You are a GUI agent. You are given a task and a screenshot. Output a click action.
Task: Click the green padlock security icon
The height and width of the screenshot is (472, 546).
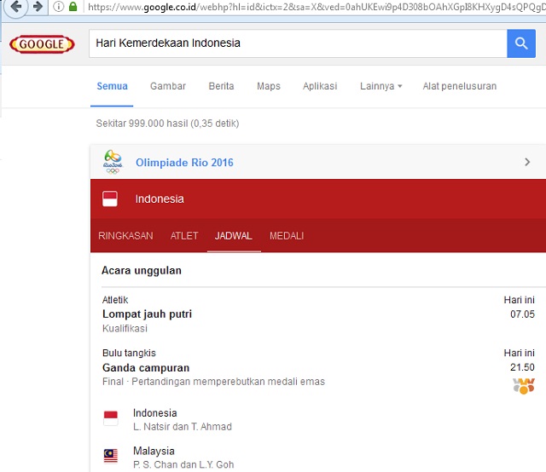pos(73,7)
